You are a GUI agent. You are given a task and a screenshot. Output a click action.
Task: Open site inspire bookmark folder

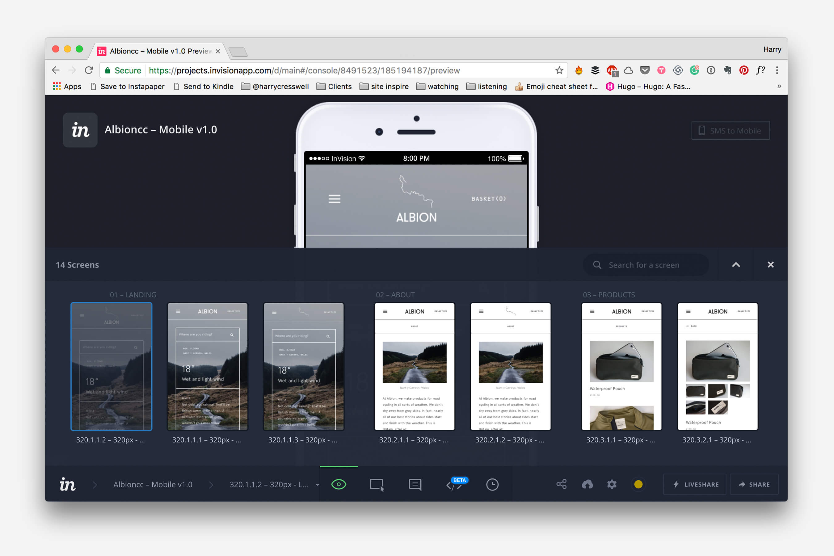click(384, 86)
